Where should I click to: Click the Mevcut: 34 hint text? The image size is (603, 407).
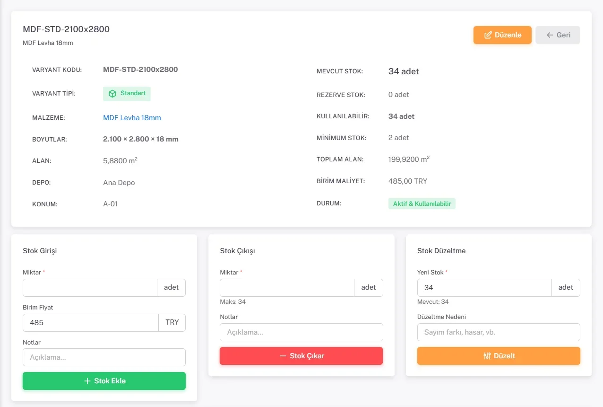[433, 302]
